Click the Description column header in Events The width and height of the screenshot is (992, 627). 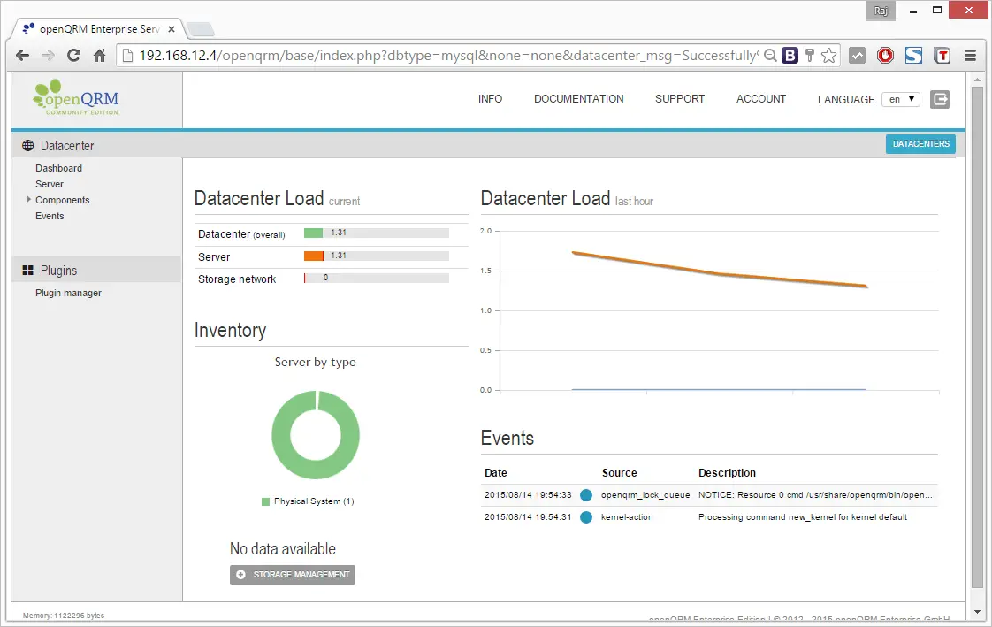tap(727, 472)
